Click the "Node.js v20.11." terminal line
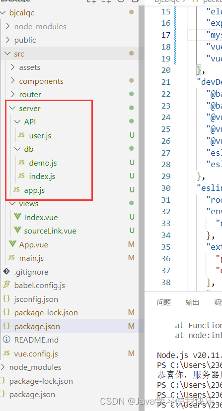Viewport: 222px width, 411px height. tap(189, 355)
